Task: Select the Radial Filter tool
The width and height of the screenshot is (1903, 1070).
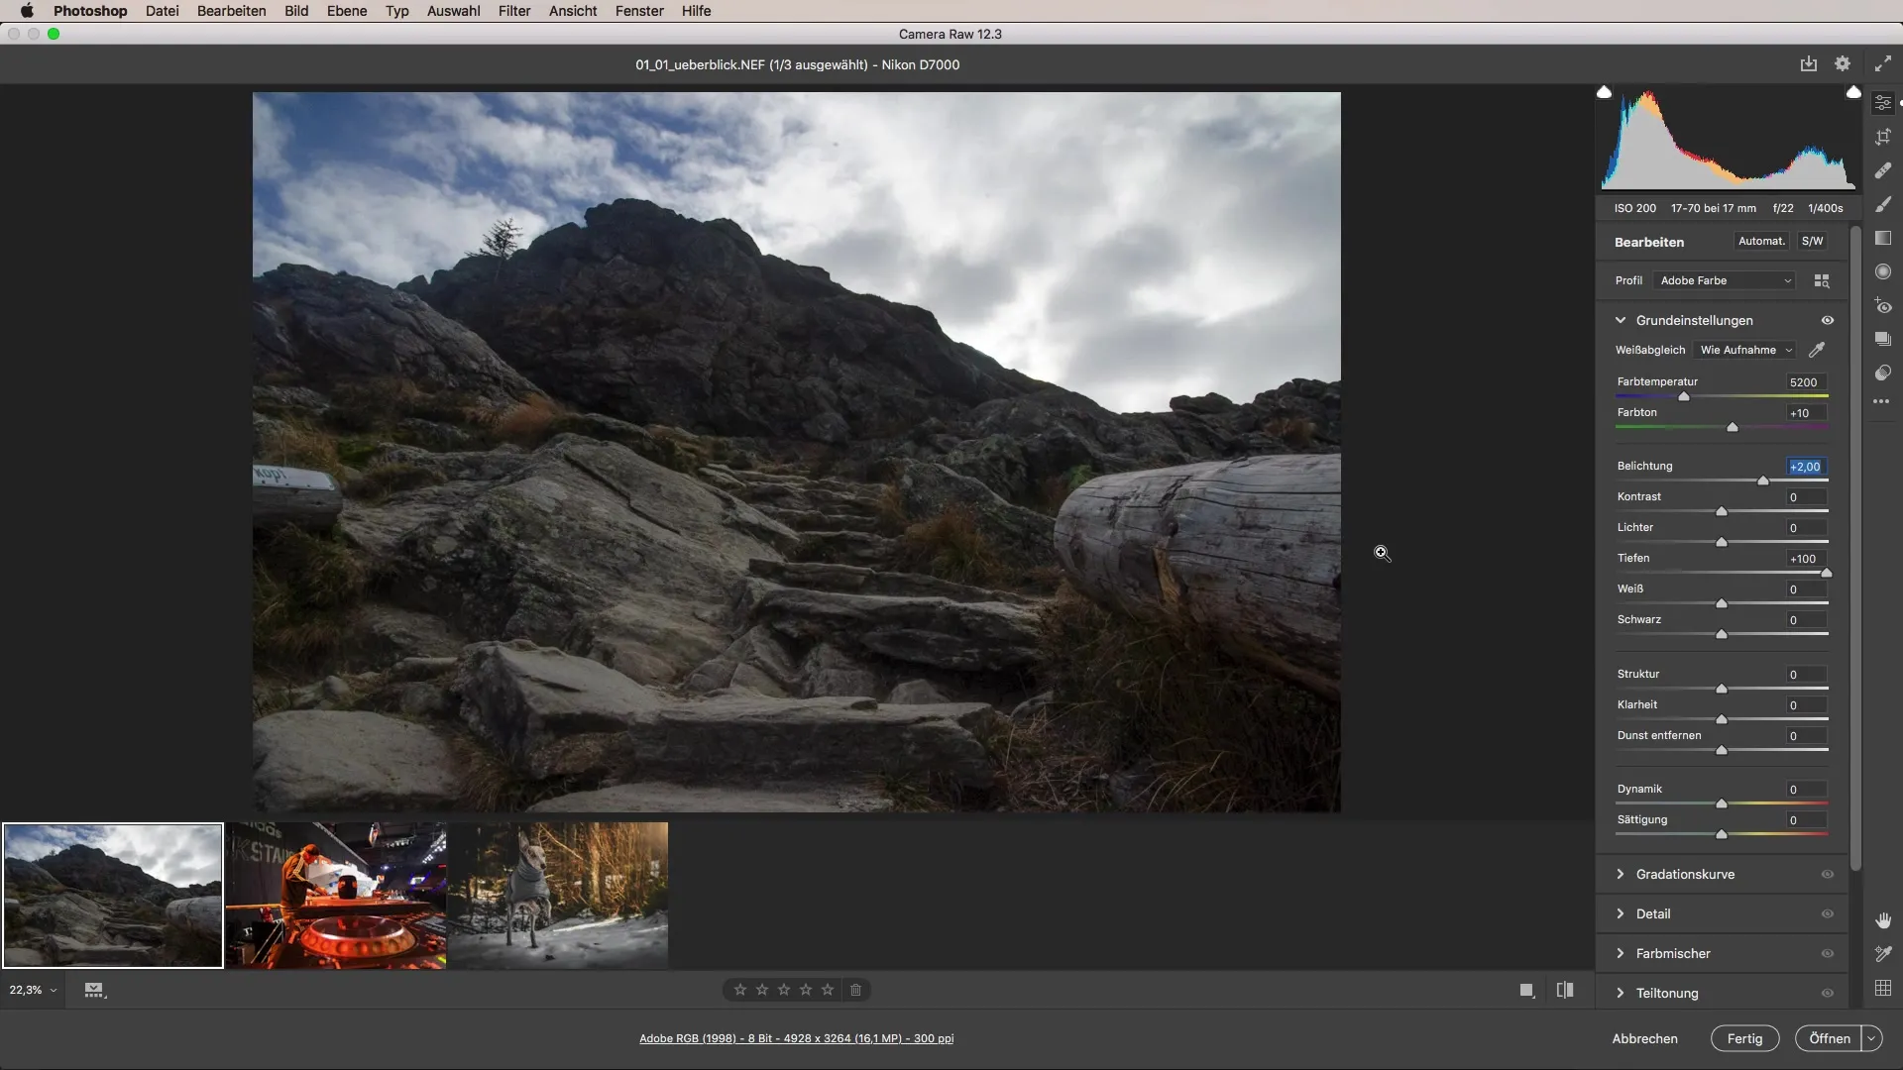Action: coord(1883,271)
